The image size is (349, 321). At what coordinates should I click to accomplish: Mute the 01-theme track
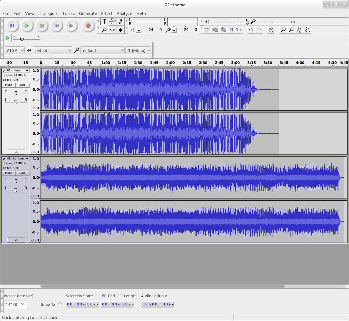[9, 85]
